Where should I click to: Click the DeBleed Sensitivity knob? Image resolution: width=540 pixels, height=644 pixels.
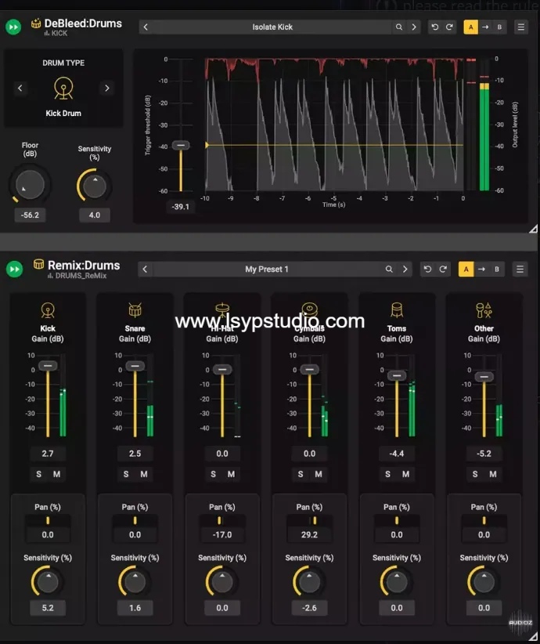(x=95, y=186)
